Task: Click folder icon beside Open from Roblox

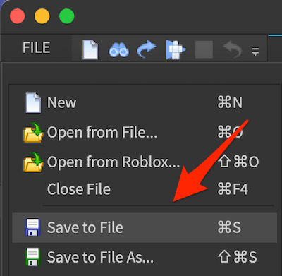Action: tap(33, 162)
